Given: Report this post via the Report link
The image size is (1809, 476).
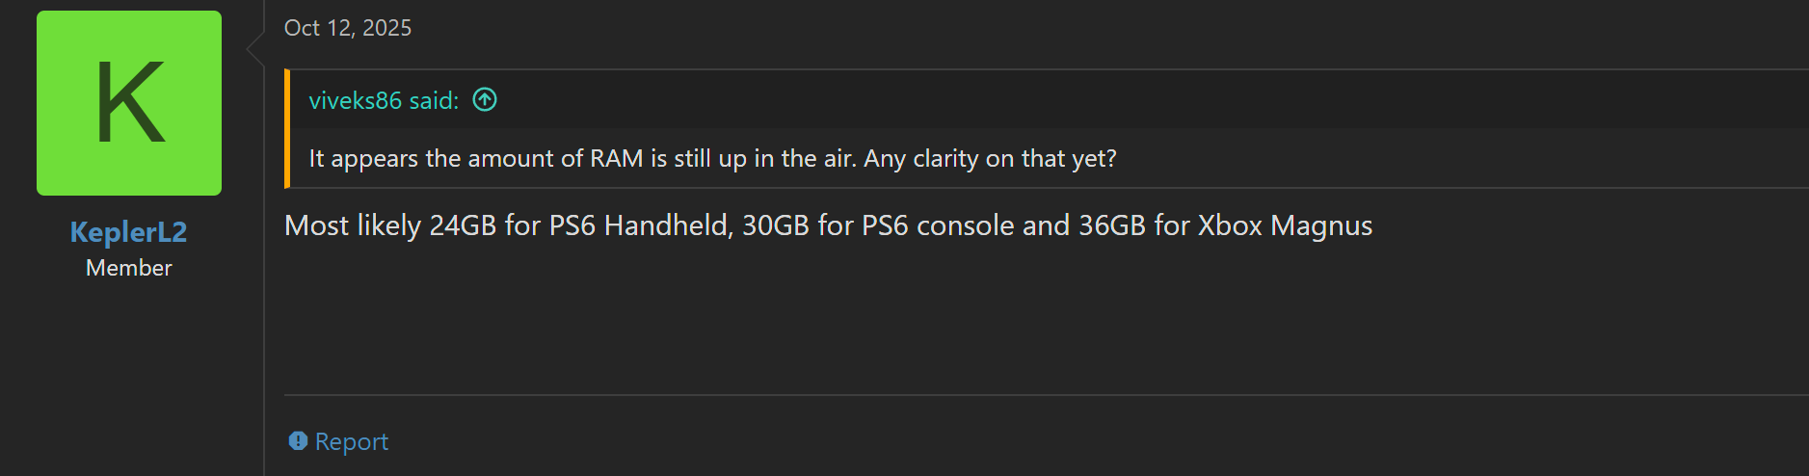Looking at the screenshot, I should [x=351, y=441].
